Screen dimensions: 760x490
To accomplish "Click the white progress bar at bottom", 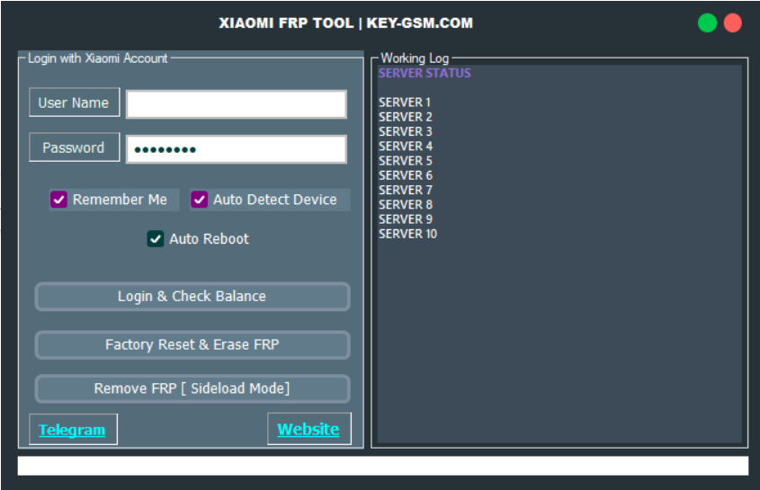I will (382, 466).
